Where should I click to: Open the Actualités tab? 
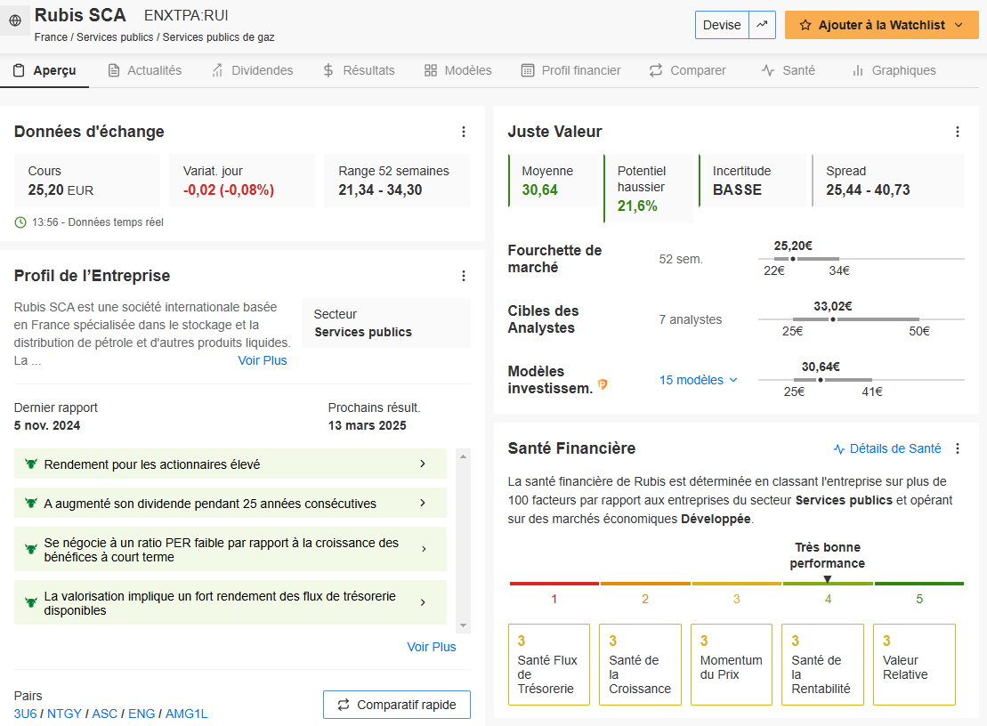pos(145,70)
